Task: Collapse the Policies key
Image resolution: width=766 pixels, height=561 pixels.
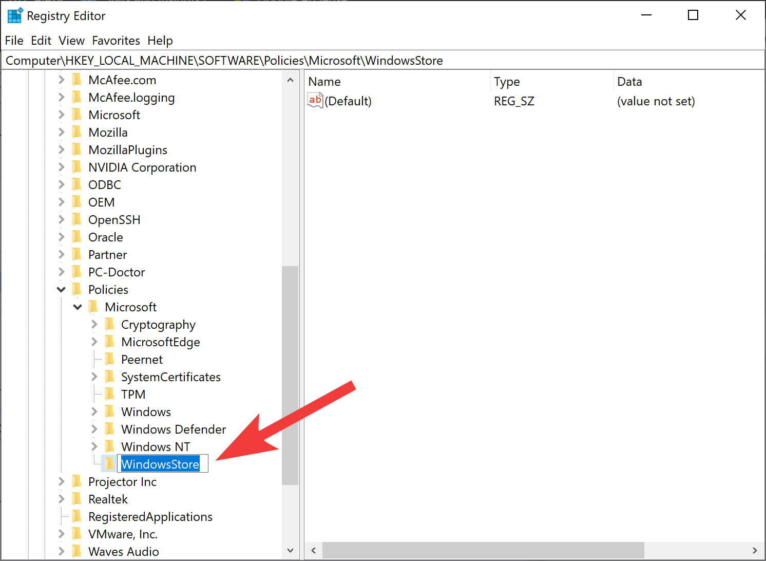Action: point(61,289)
